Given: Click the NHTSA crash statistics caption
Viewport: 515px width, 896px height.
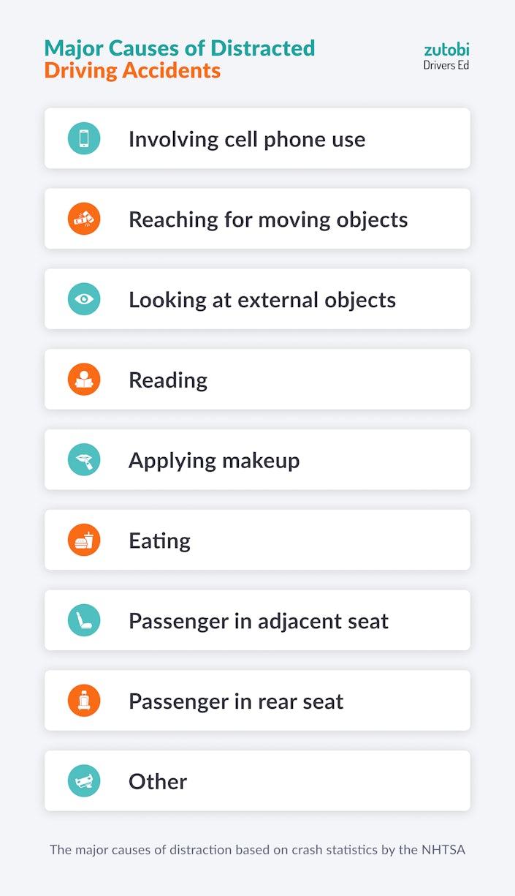Looking at the screenshot, I should (257, 850).
